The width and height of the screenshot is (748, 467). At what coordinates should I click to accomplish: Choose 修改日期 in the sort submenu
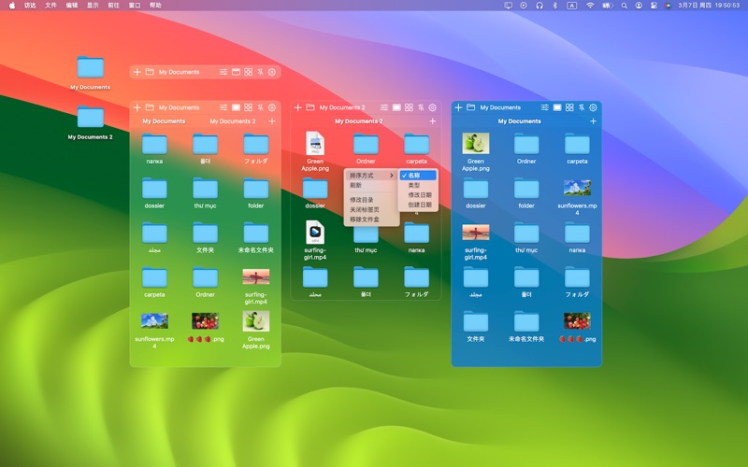pyautogui.click(x=420, y=194)
